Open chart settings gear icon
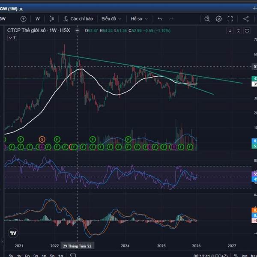Image resolution: width=257 pixels, height=257 pixels. [x=219, y=19]
